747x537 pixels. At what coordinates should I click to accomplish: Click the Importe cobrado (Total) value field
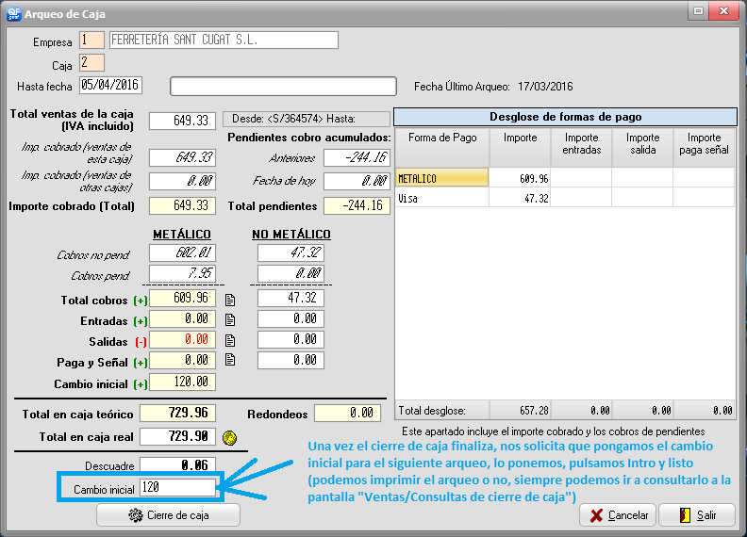pyautogui.click(x=182, y=205)
